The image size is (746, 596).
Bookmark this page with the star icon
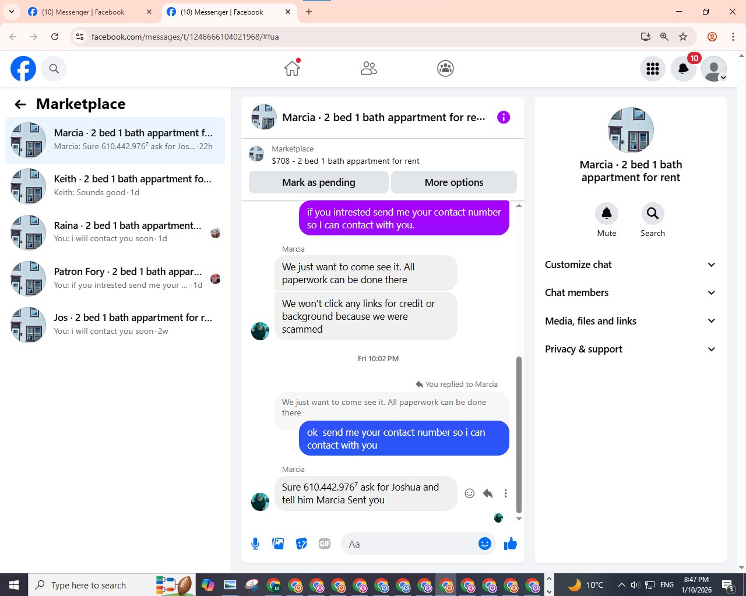coord(683,37)
